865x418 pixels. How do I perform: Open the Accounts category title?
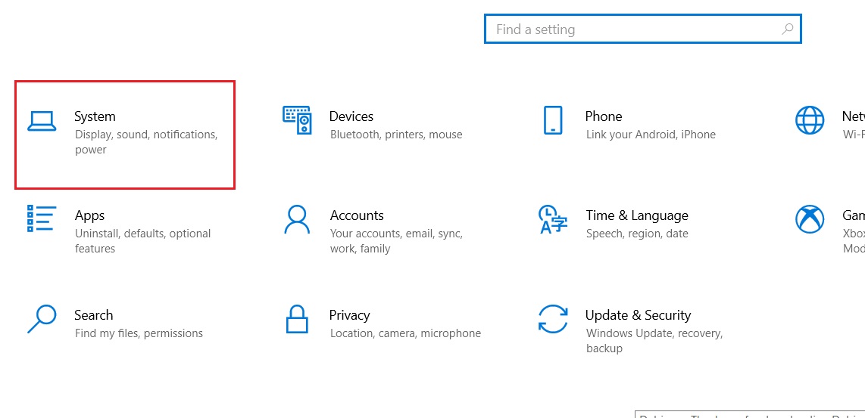[357, 215]
